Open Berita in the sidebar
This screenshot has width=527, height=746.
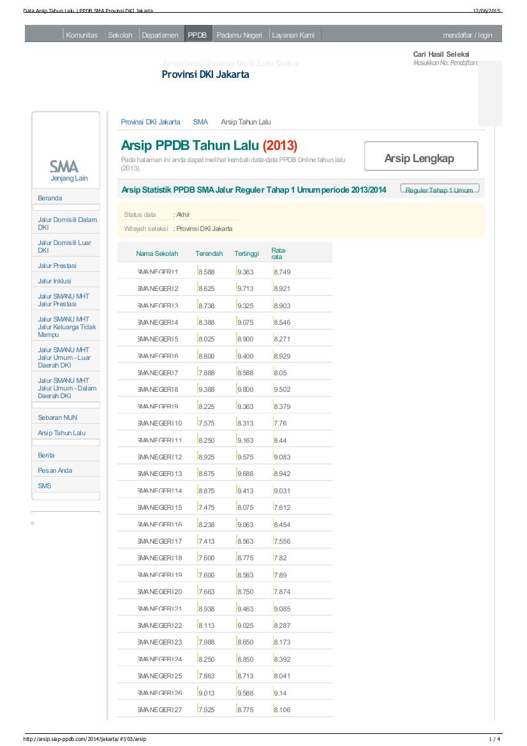coord(46,455)
